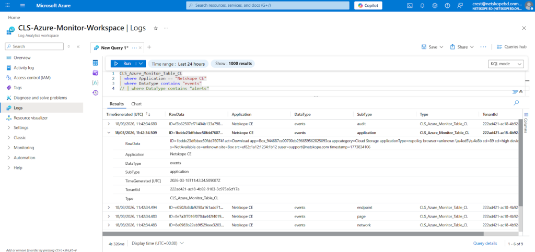Open the Run button dropdown arrow

141,64
